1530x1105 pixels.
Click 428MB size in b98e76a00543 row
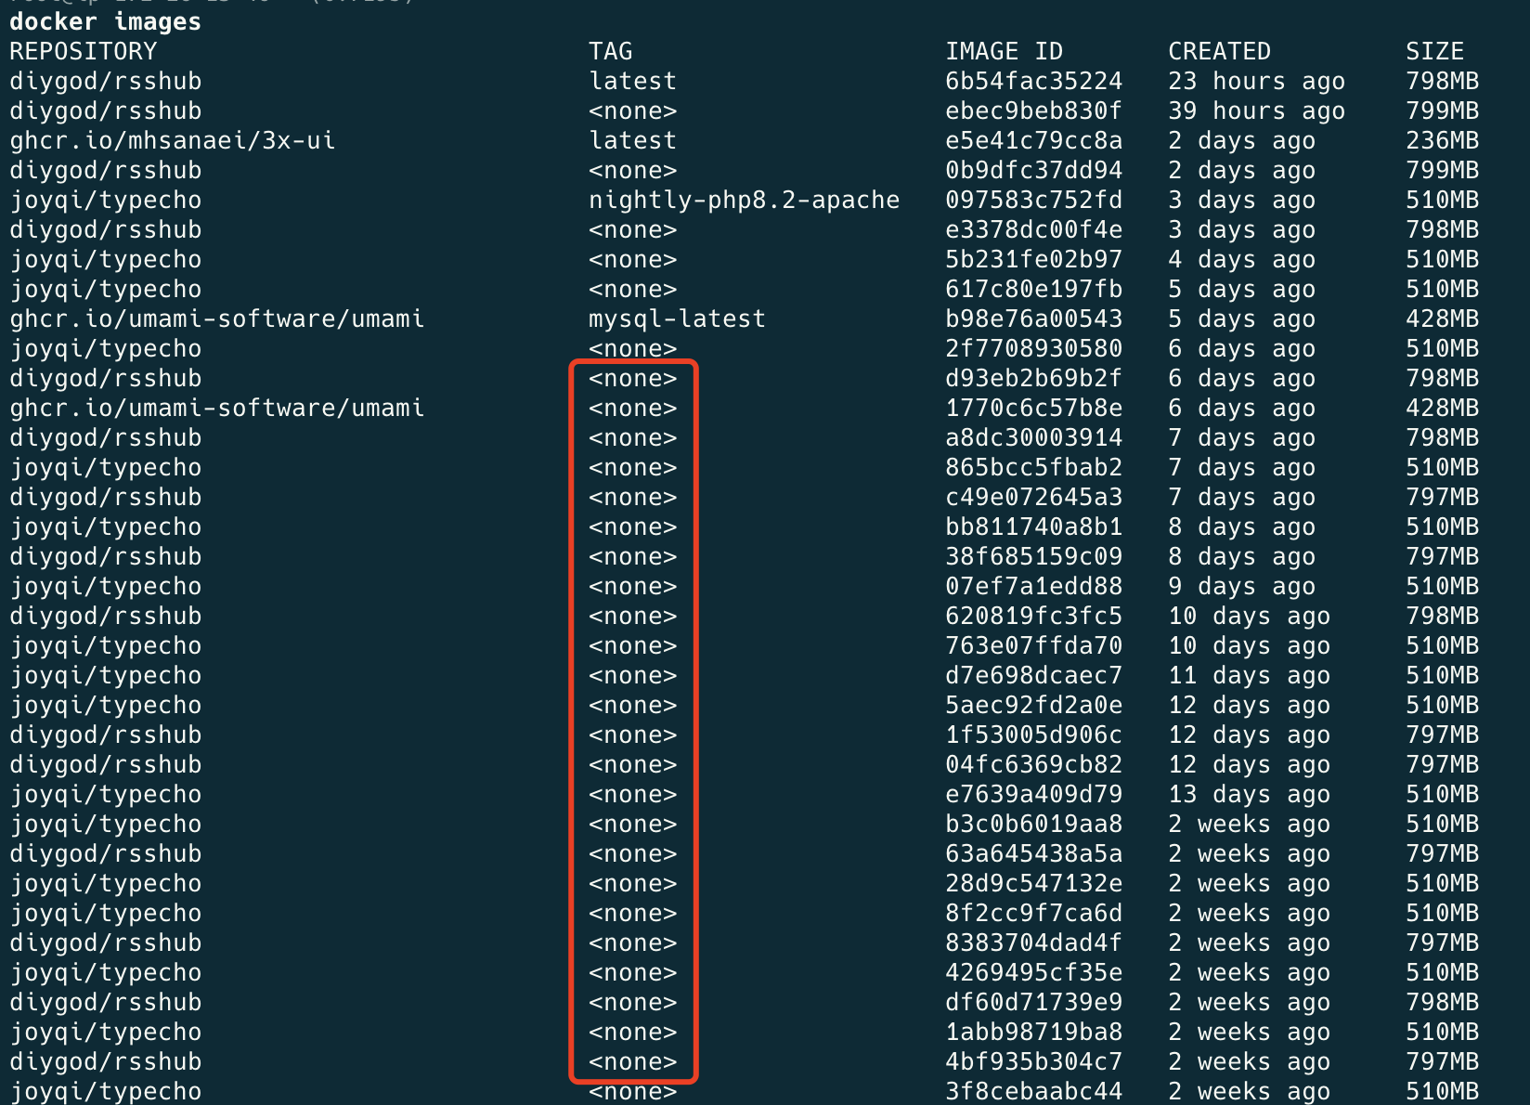click(x=1442, y=318)
